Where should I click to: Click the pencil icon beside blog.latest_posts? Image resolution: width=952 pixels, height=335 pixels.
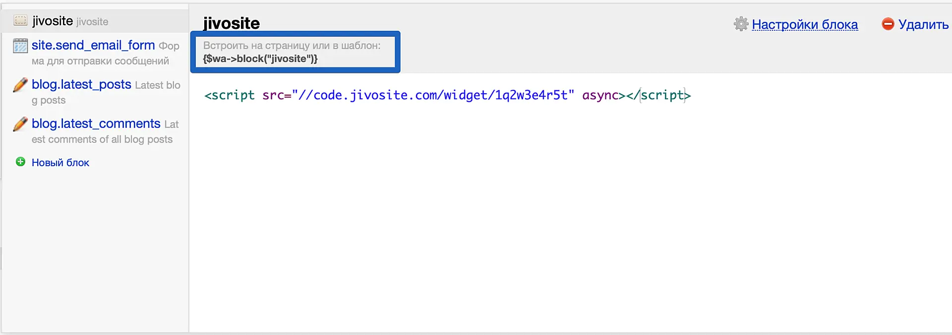point(20,85)
